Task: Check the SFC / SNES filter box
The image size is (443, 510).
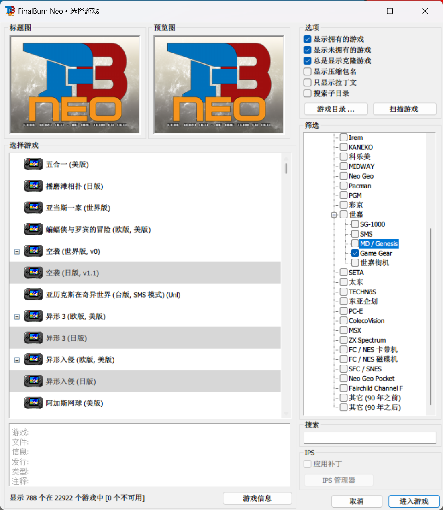Action: pyautogui.click(x=344, y=369)
